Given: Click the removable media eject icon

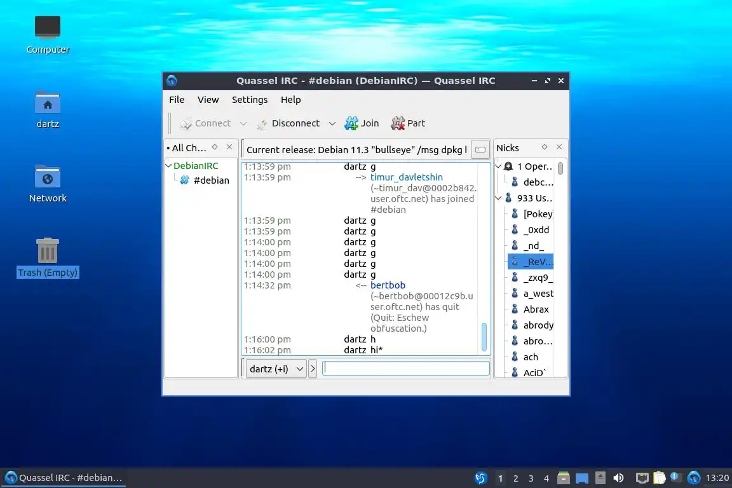Looking at the screenshot, I should coord(600,478).
